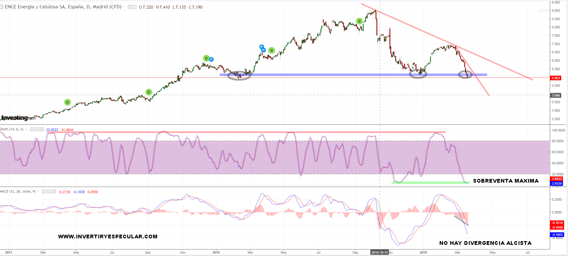Viewport: 568px width, 256px height.
Task: Open settings gear for ENCE main series
Action: [x=135, y=7]
